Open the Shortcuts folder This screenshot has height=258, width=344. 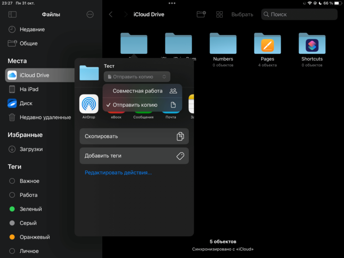coord(312,44)
